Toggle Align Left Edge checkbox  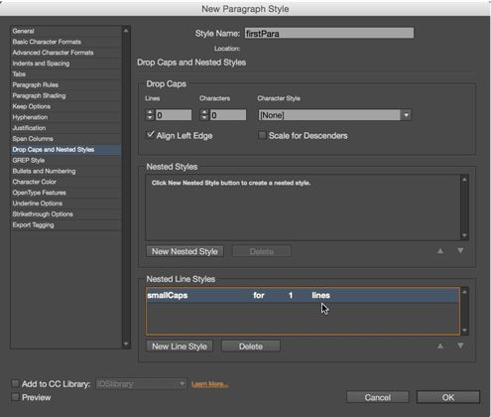pyautogui.click(x=151, y=135)
